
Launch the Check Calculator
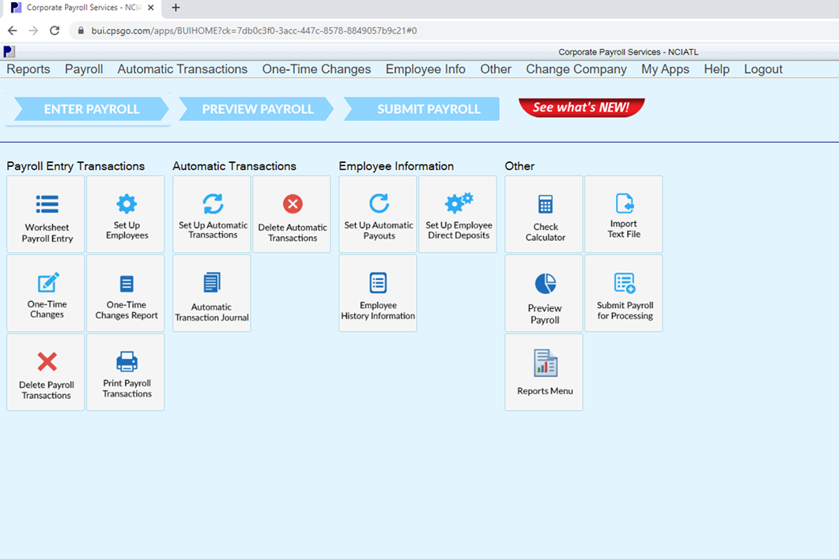pos(544,214)
